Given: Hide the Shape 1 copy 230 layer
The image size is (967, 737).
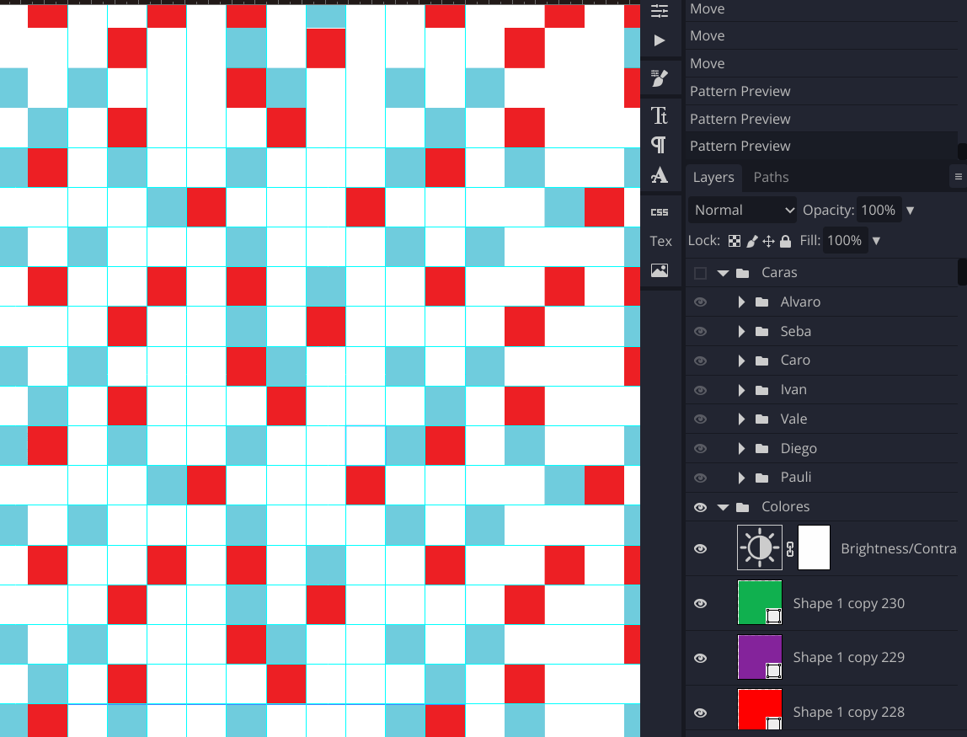Looking at the screenshot, I should (x=700, y=603).
